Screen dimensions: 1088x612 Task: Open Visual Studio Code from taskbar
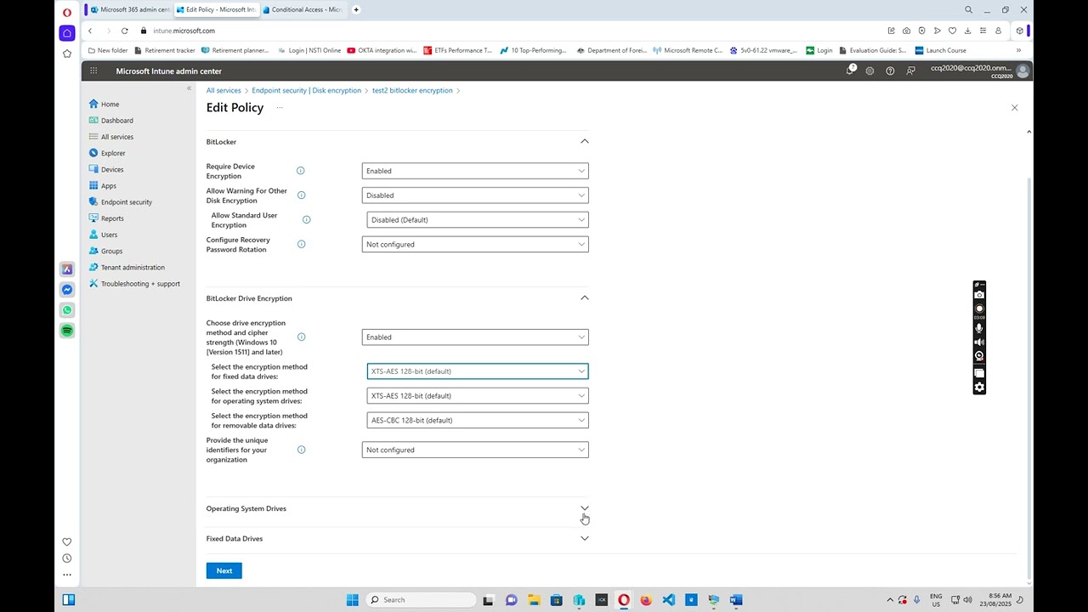pyautogui.click(x=668, y=600)
